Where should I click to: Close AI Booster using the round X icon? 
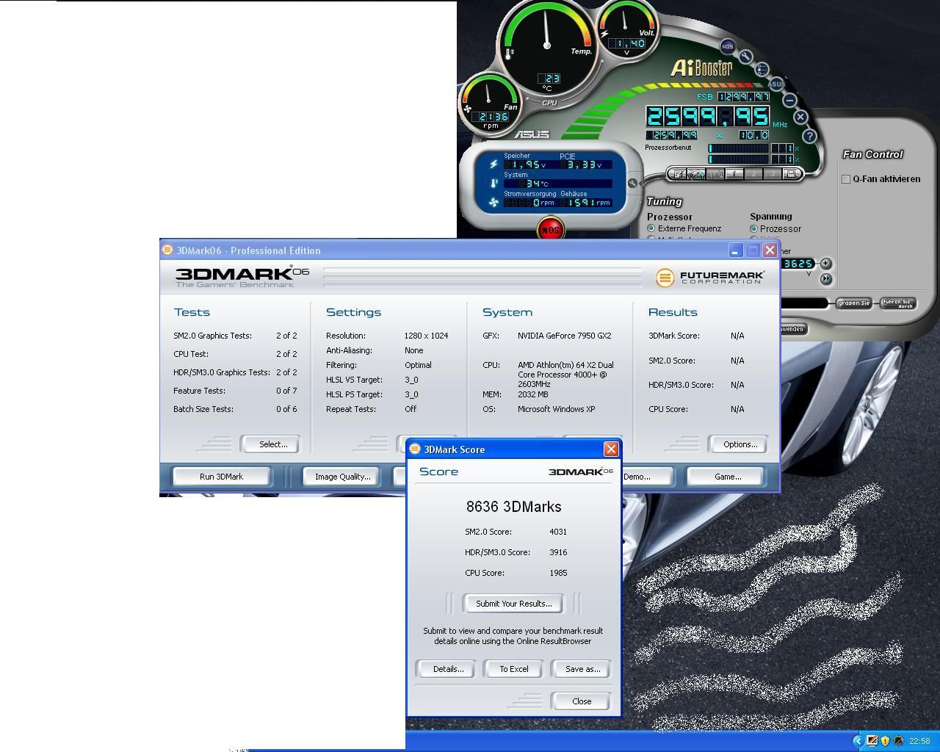coord(800,117)
